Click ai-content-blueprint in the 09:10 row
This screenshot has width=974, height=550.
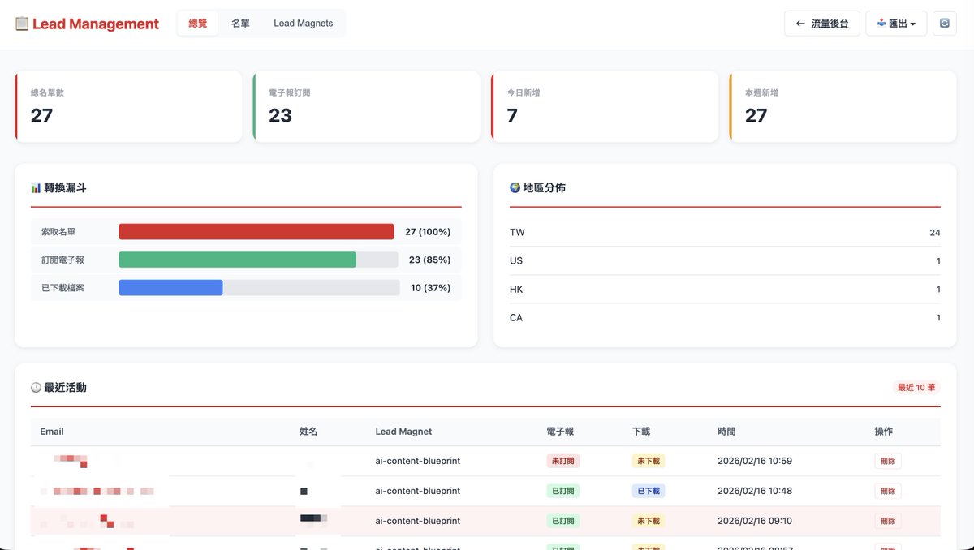point(418,521)
